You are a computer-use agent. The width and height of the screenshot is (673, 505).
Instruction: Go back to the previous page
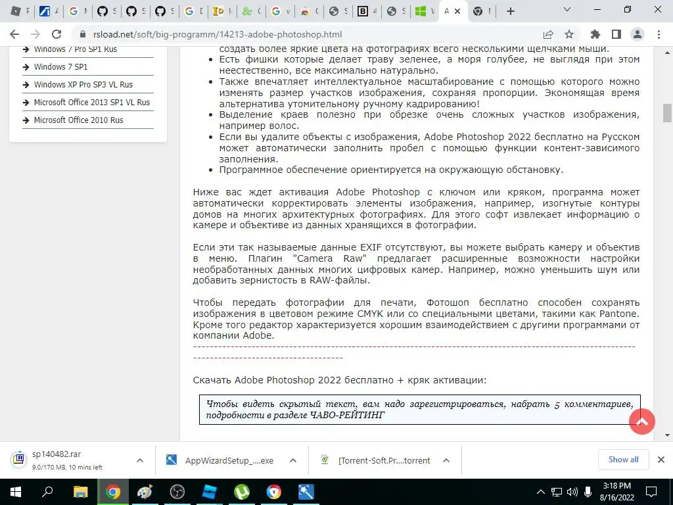click(x=14, y=34)
